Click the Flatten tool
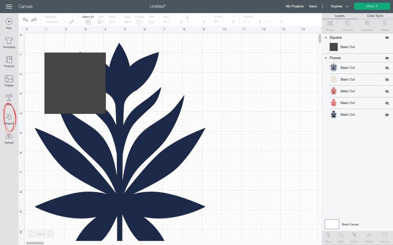Screen dimensions: 393x245 pos(369,237)
